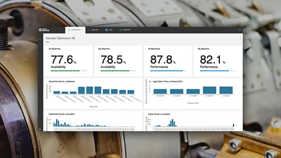Viewport: 281px width, 158px height.
Task: Click the Product SKU axis label
Action: [x=193, y=103]
